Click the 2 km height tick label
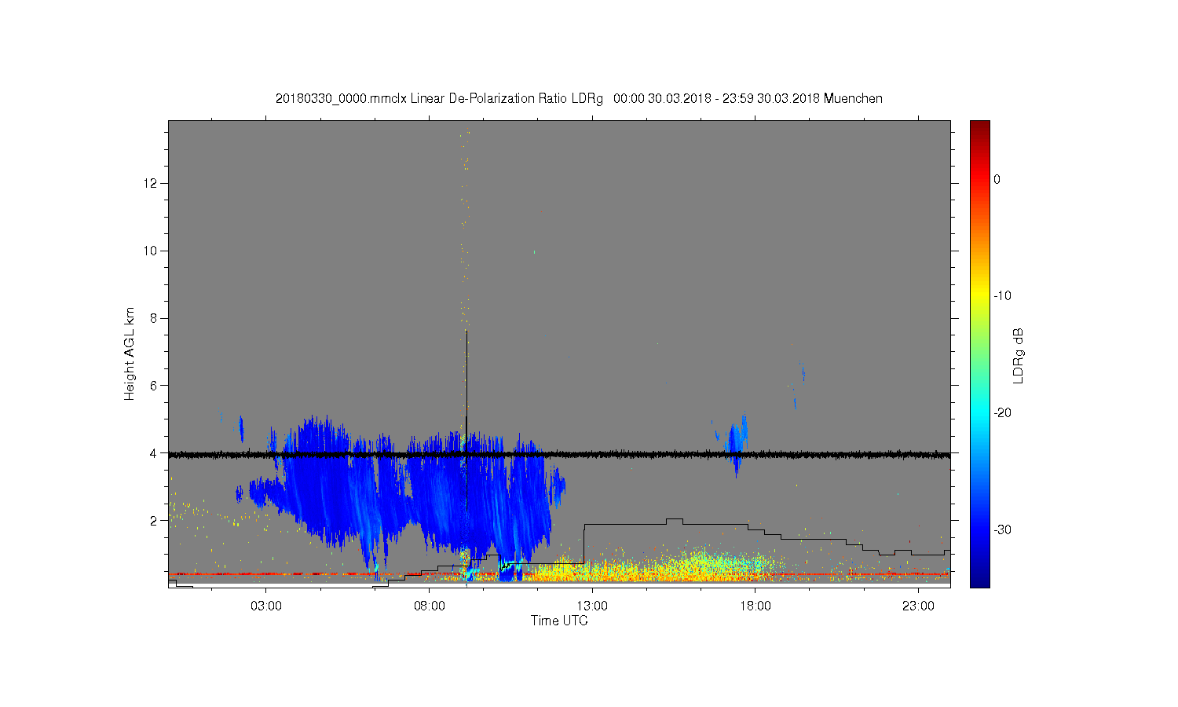1178x707 pixels. (x=155, y=520)
